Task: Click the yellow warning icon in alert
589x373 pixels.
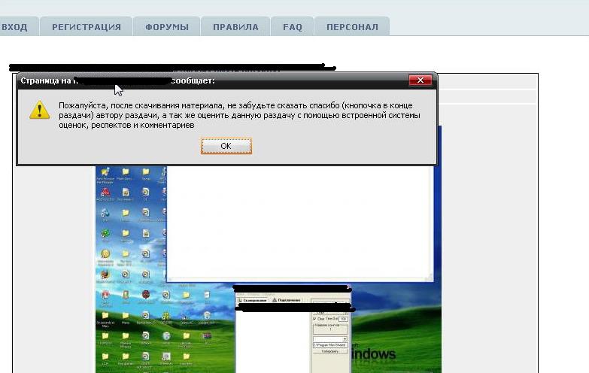Action: [x=39, y=110]
